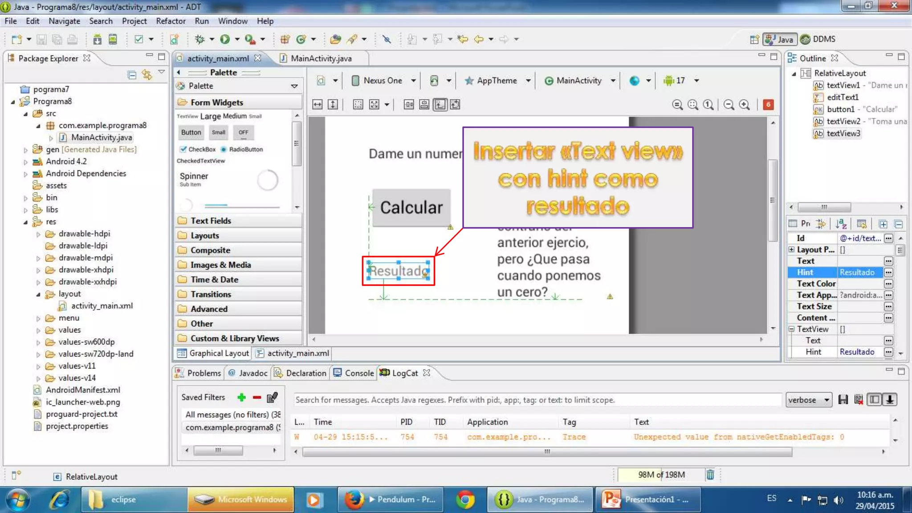This screenshot has height=513, width=912.
Task: Run garbage collector trash icon
Action: [x=710, y=475]
